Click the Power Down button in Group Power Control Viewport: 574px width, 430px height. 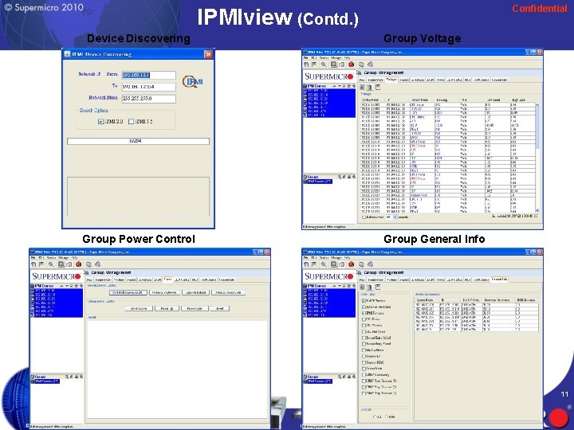pos(139,309)
